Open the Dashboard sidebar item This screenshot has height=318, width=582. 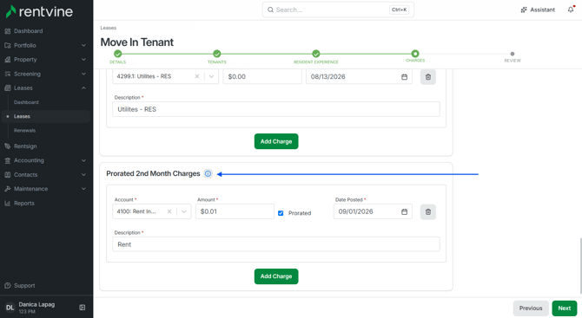click(x=28, y=31)
